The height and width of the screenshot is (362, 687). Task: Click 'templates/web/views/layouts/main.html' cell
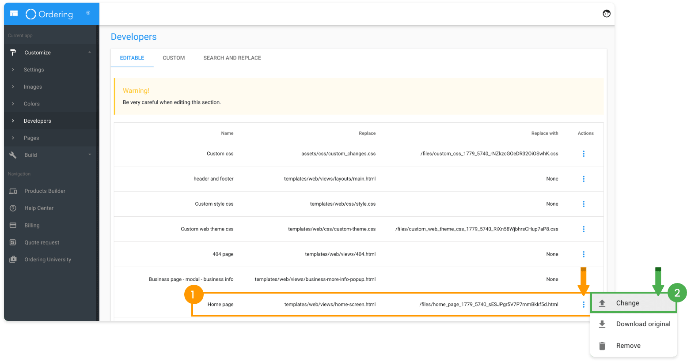pos(330,179)
